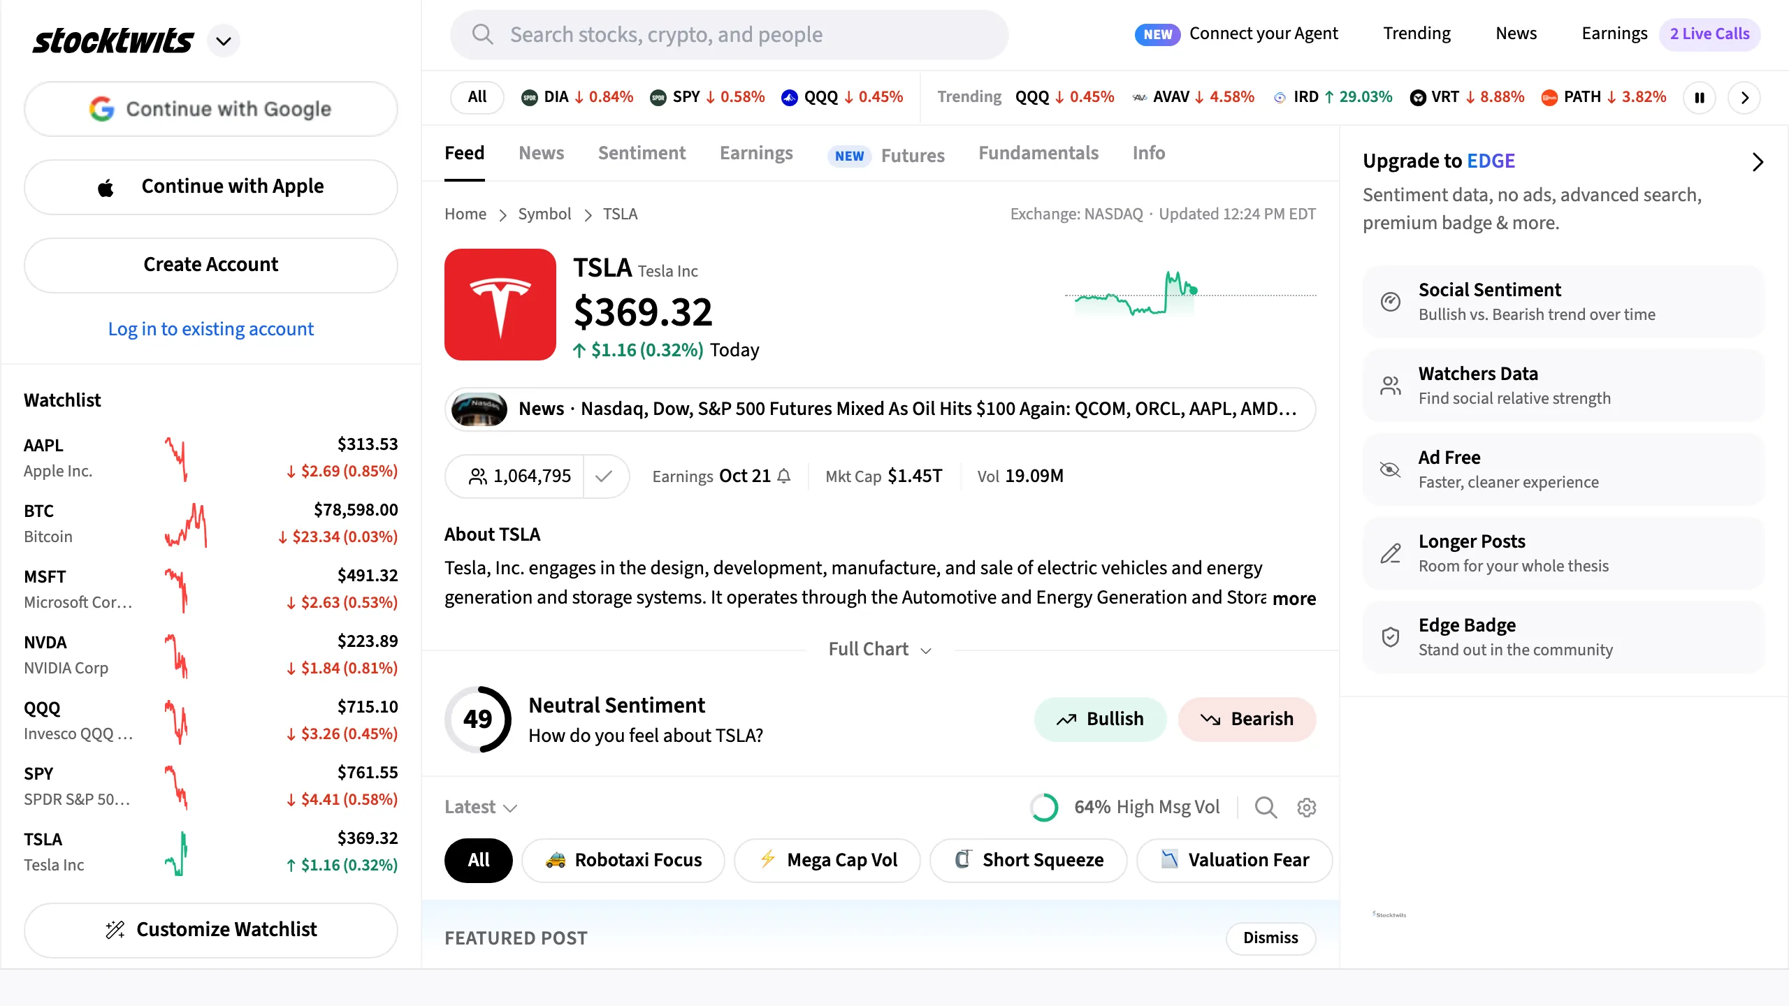This screenshot has height=1006, width=1789.
Task: Filter feed by Short Squeeze
Action: [1029, 860]
